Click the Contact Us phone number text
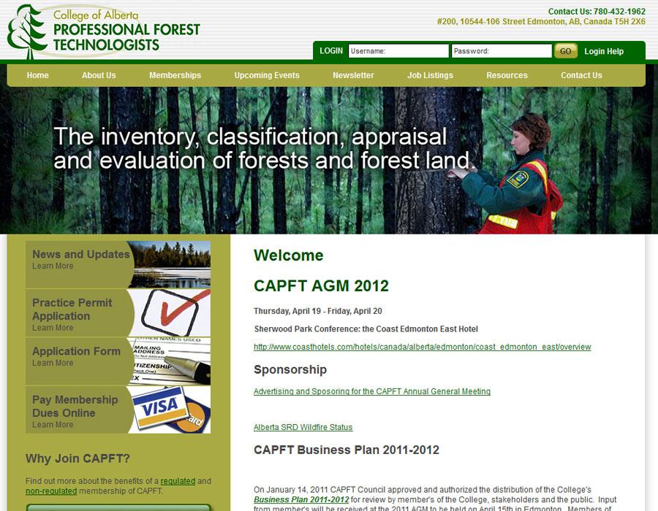The image size is (658, 511). click(597, 11)
